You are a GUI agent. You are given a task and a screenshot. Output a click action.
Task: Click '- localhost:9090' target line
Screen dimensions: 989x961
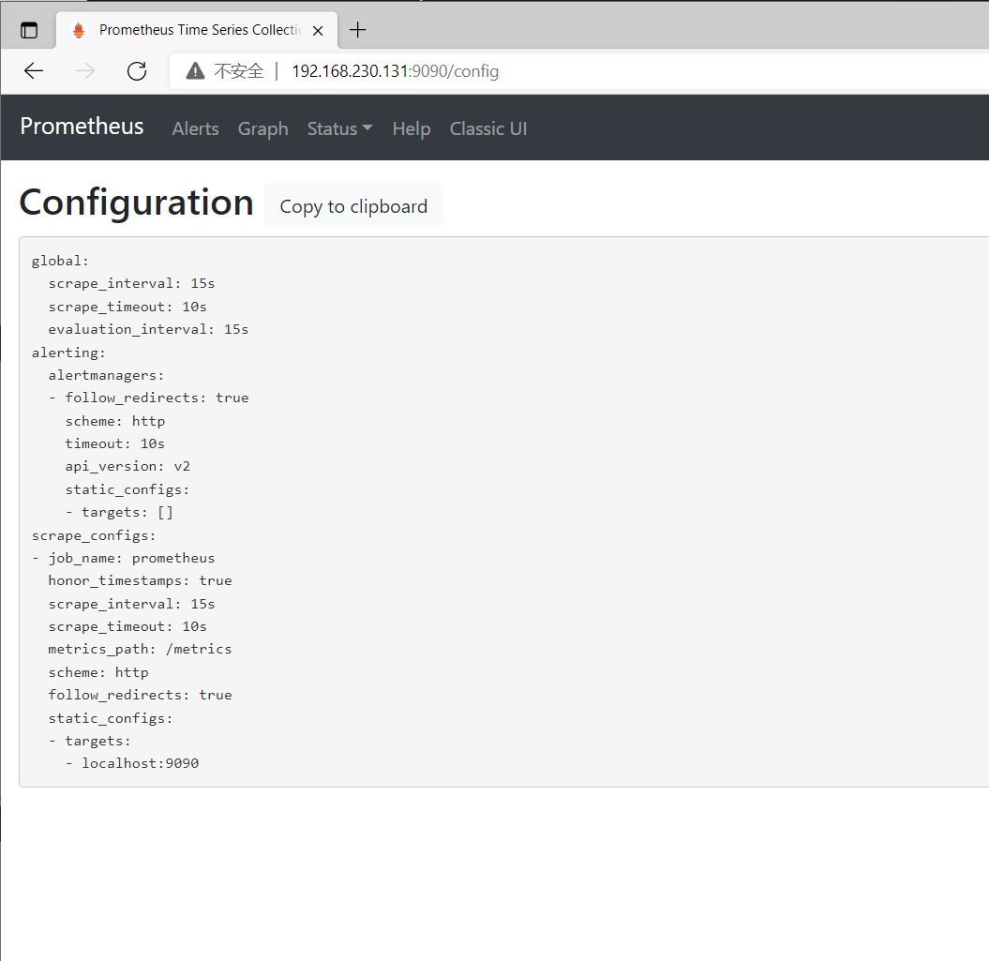[132, 764]
